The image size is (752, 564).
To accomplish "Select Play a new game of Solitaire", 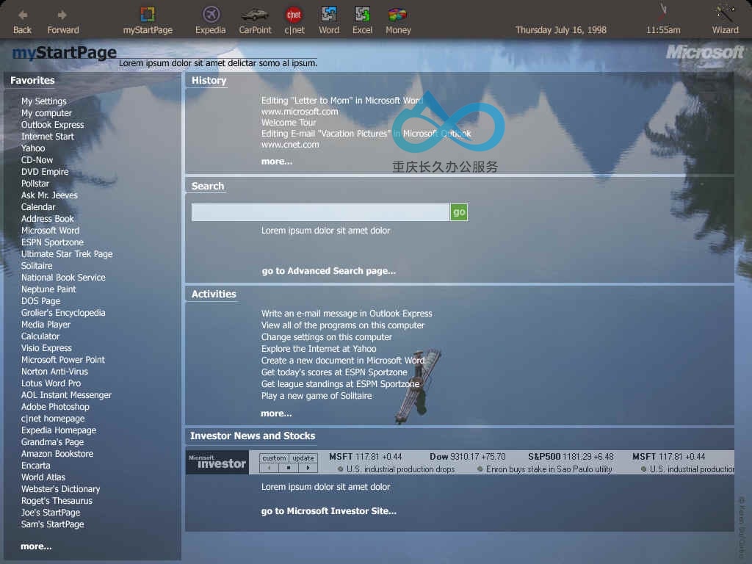I will (x=317, y=396).
